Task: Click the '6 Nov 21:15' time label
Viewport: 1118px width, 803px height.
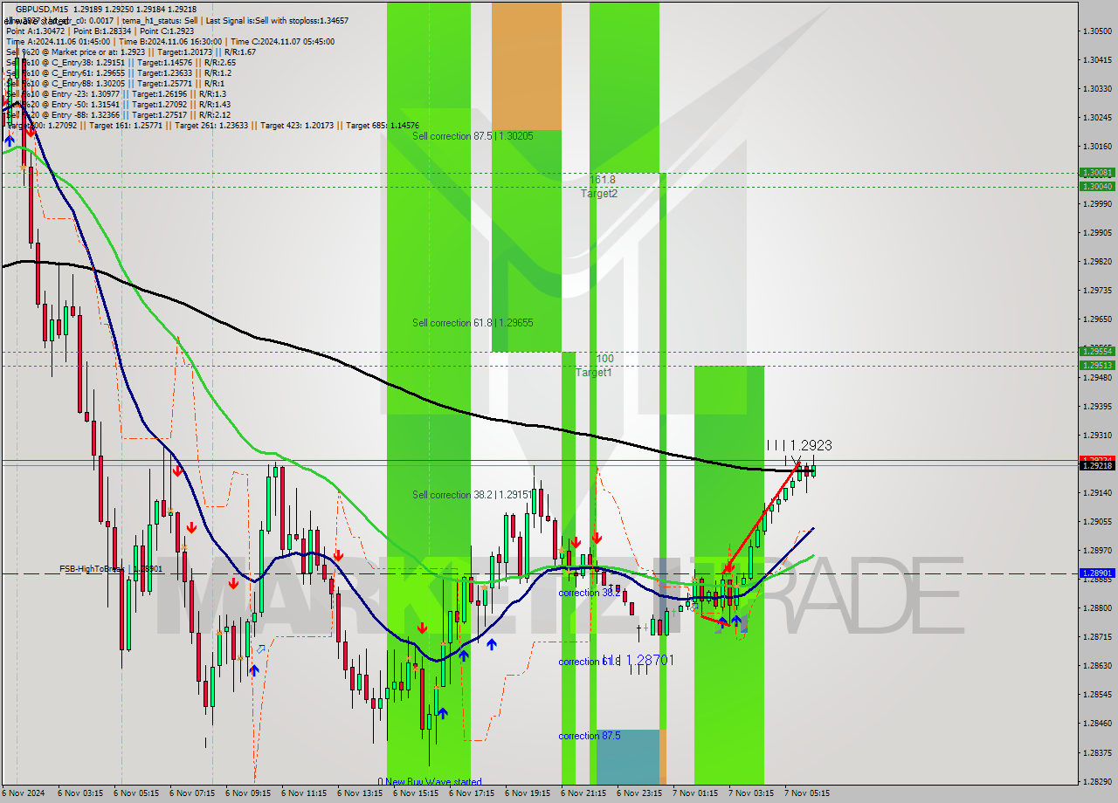Action: pyautogui.click(x=583, y=793)
